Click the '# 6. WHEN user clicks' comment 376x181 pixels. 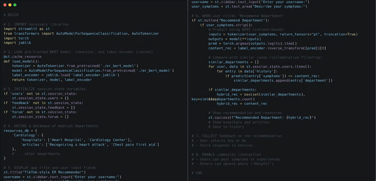(x=238, y=16)
